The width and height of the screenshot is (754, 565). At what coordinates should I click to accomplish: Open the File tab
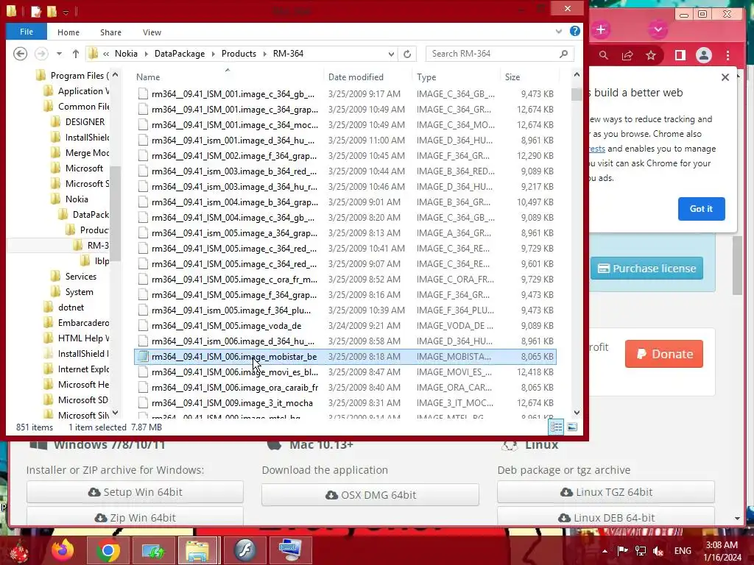point(27,32)
